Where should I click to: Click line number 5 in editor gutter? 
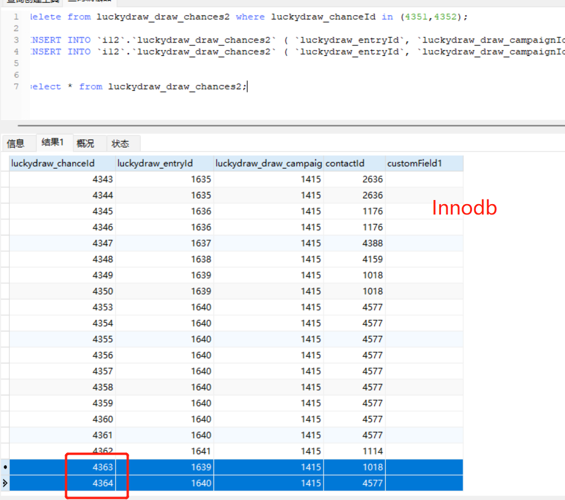[16, 63]
